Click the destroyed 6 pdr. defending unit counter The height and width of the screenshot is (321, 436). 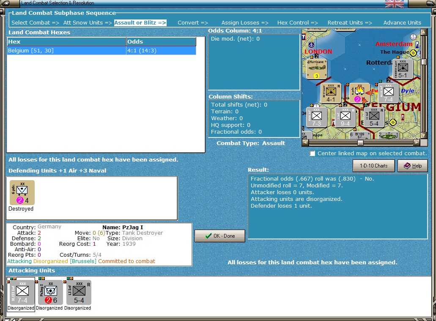pos(22,192)
